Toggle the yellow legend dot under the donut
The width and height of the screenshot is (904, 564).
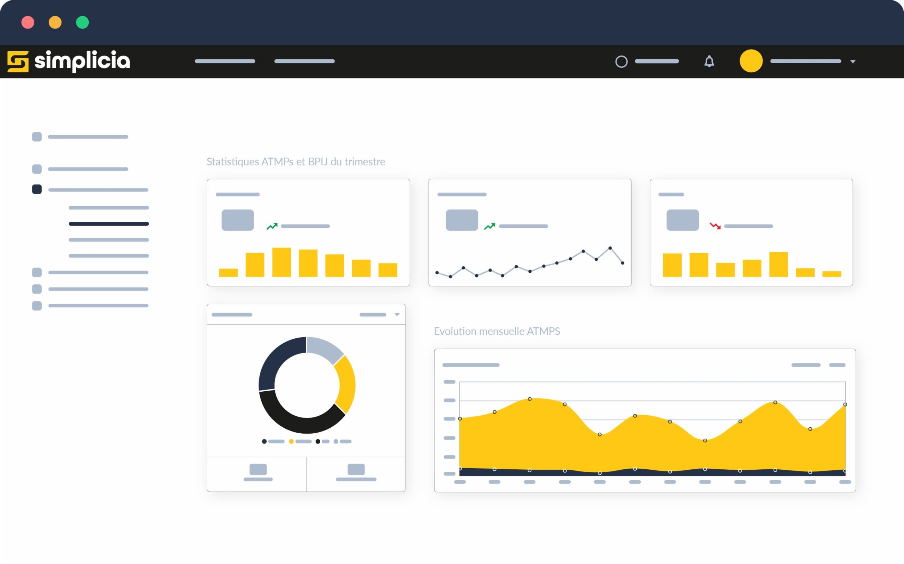(x=291, y=441)
